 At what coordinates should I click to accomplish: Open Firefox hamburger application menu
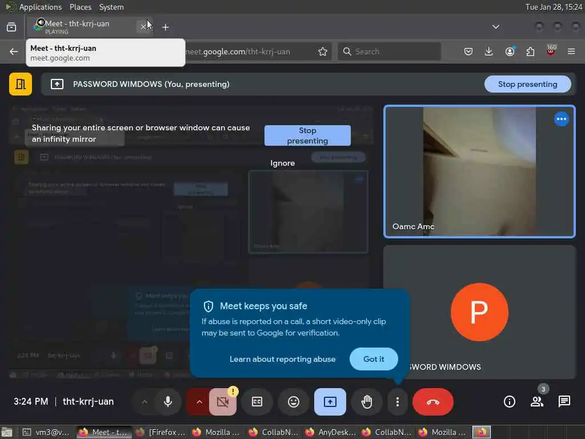coord(571,51)
